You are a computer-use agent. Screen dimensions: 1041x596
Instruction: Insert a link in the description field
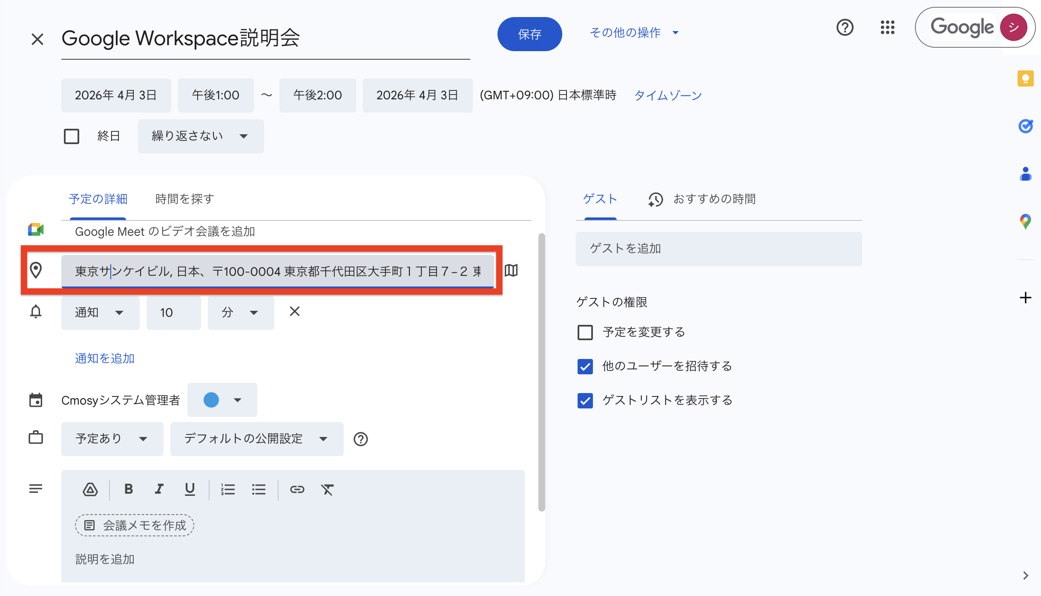point(297,489)
